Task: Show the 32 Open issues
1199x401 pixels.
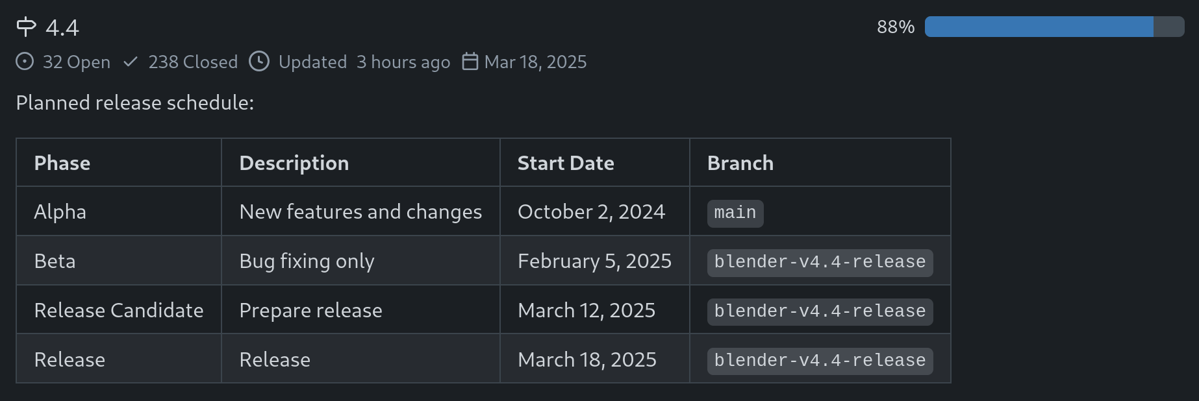Action: point(76,62)
